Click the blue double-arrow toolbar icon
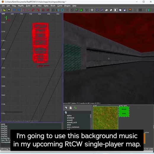The height and width of the screenshot is (154, 154). click(x=102, y=10)
